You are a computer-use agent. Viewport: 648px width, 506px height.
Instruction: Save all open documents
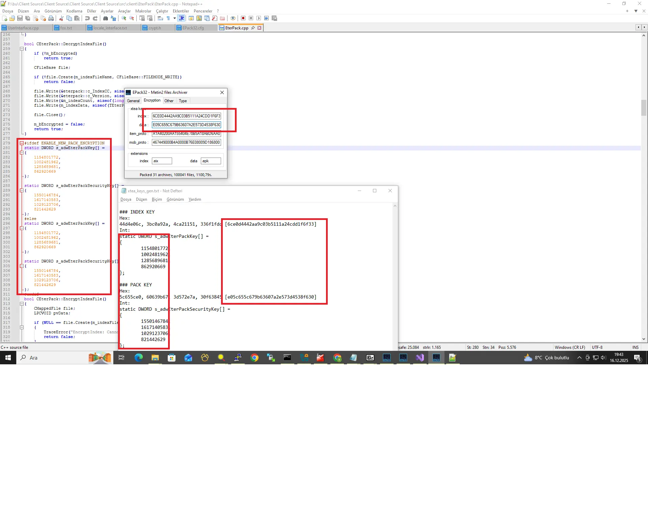27,18
